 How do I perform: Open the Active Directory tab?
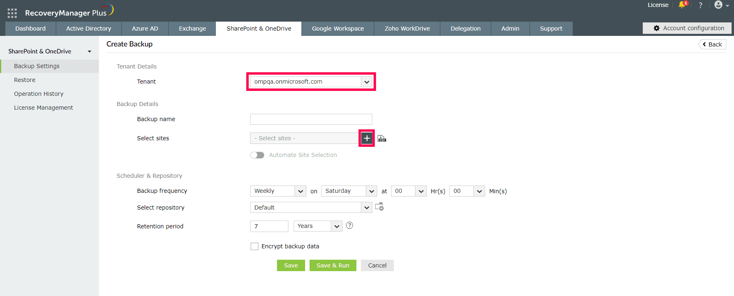coord(88,29)
